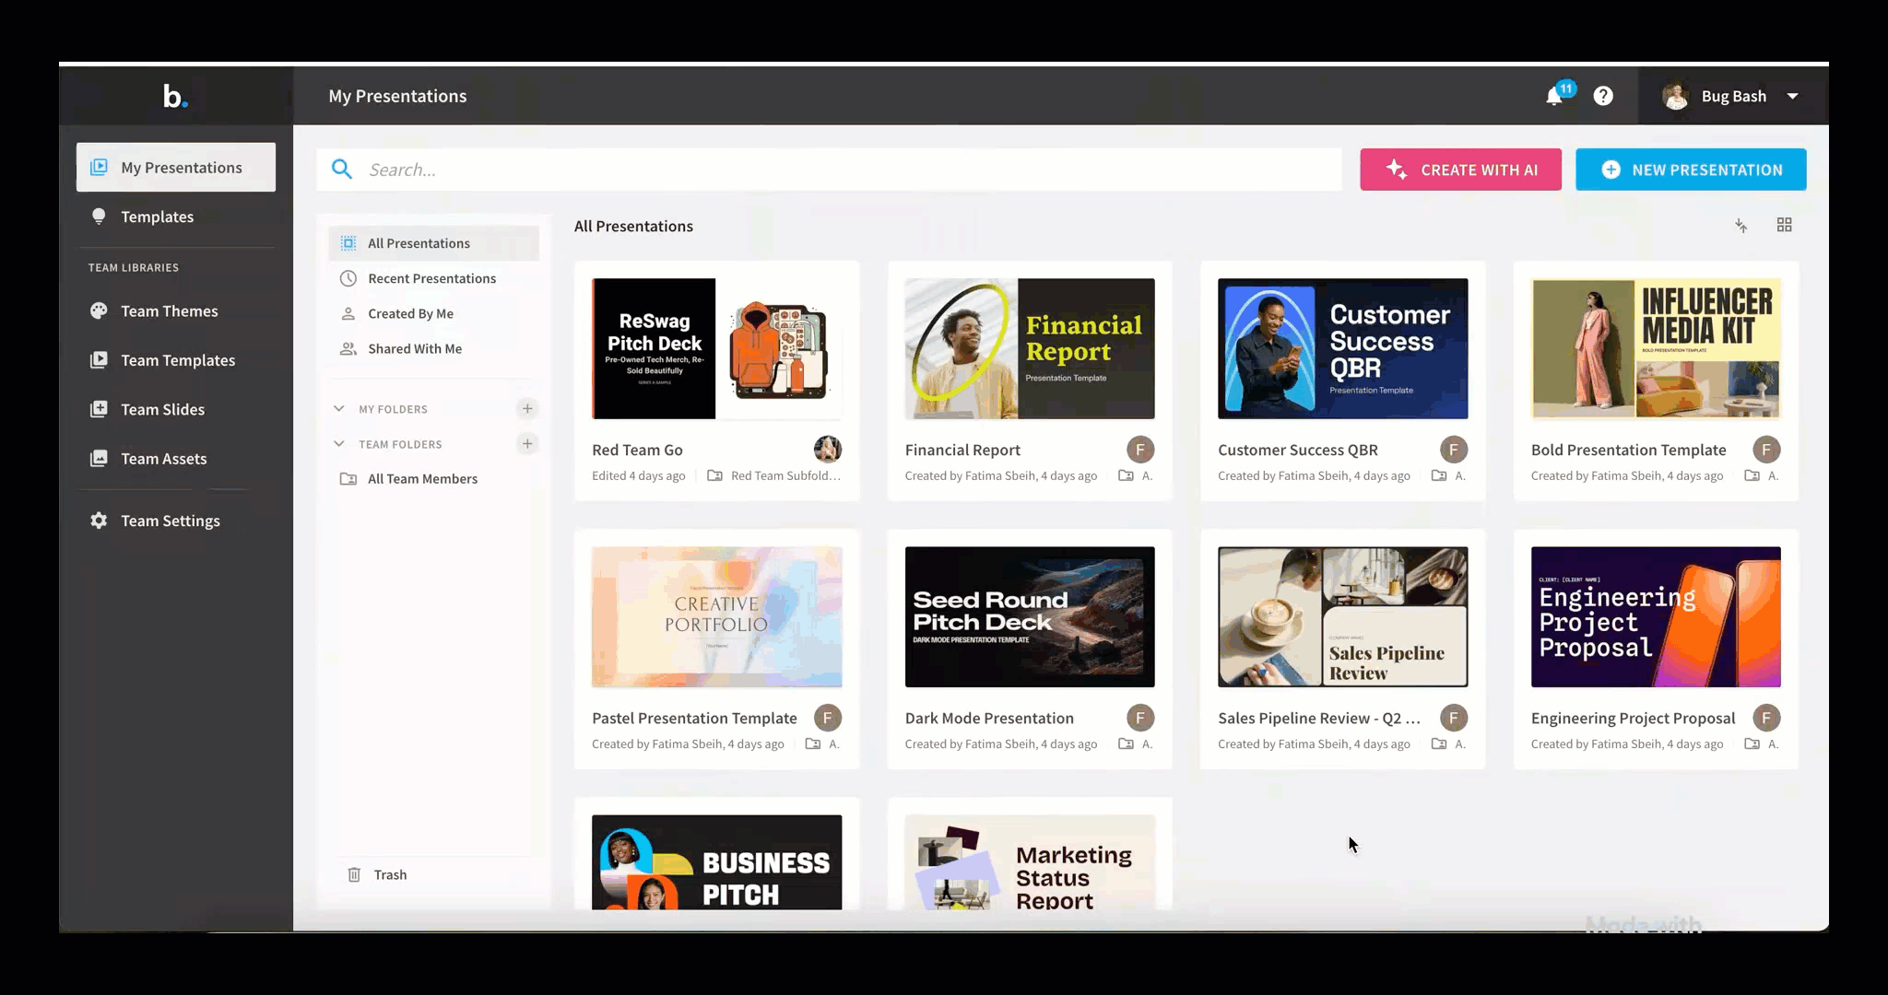Click the owner avatar on Red Team Go
The image size is (1888, 995).
coord(828,450)
